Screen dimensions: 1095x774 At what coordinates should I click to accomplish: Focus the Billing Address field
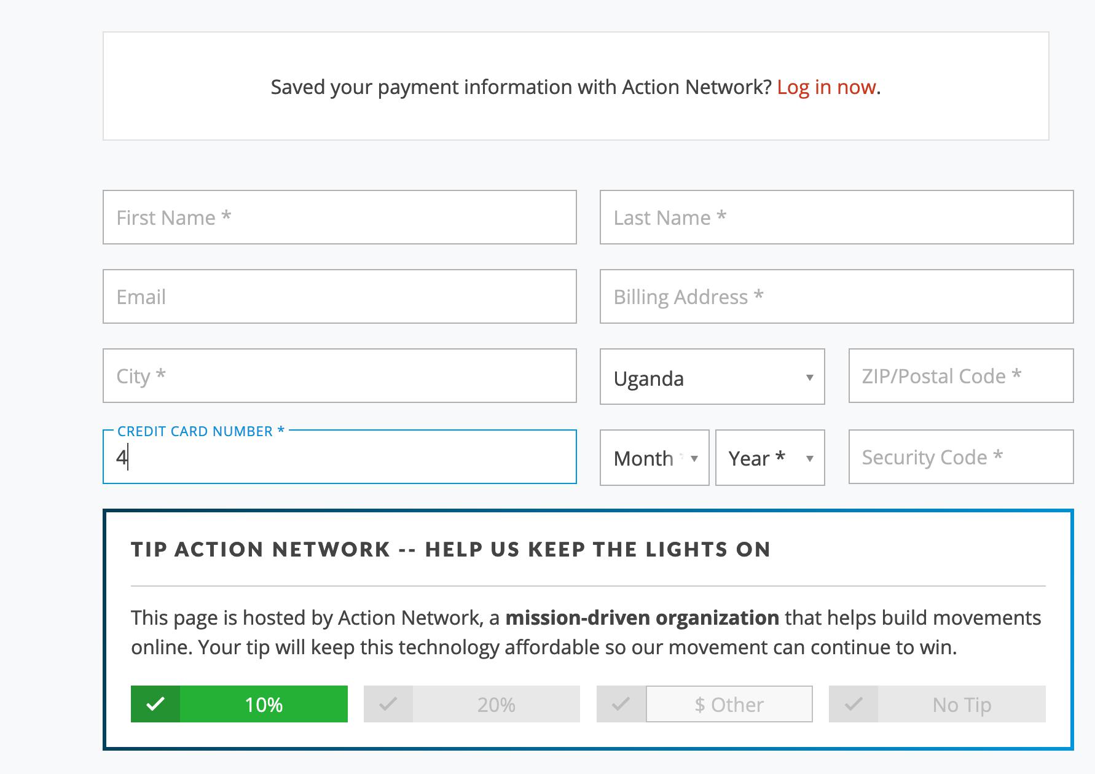tap(836, 297)
